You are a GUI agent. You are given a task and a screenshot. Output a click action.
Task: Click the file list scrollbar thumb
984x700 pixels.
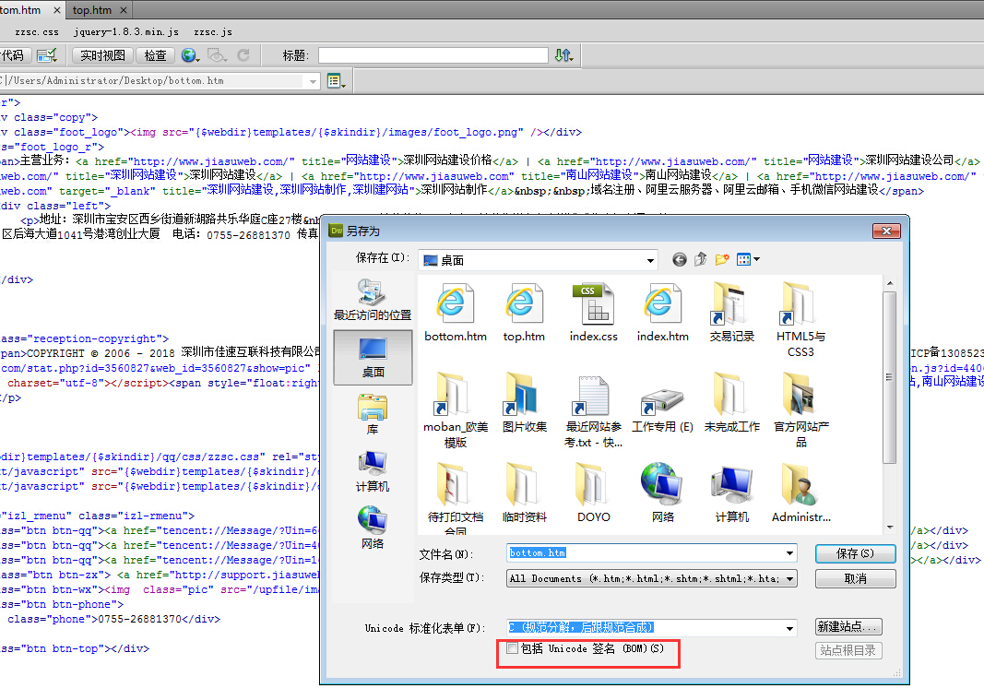[x=889, y=376]
